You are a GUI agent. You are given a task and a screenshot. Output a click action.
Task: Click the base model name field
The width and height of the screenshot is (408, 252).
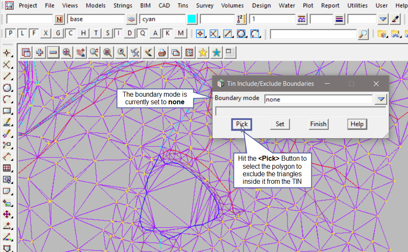click(x=96, y=19)
